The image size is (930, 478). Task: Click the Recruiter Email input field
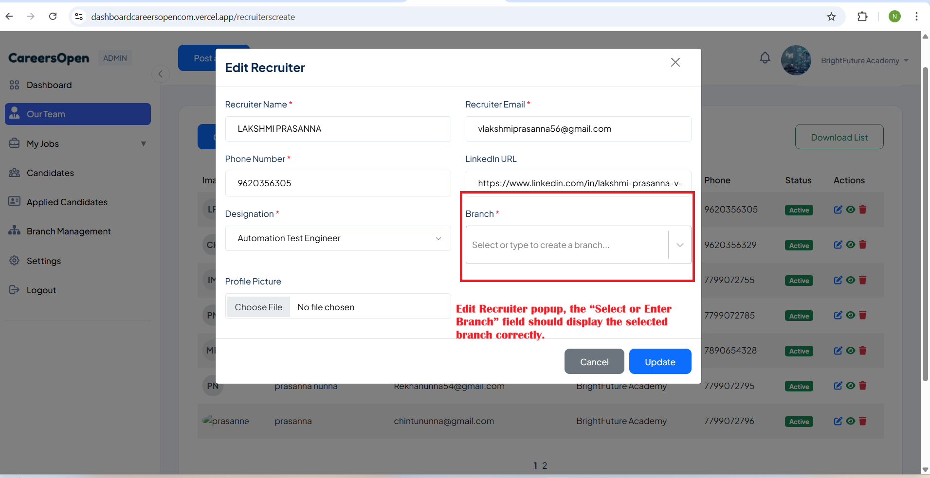click(x=578, y=129)
